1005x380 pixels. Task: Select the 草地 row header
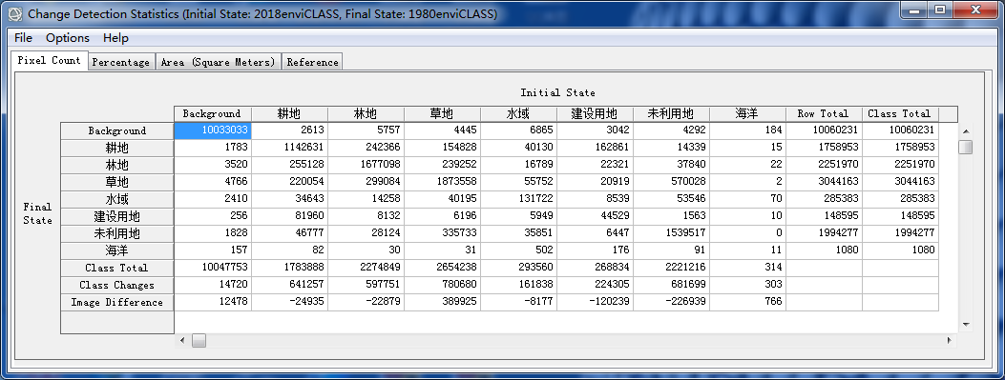(x=117, y=182)
